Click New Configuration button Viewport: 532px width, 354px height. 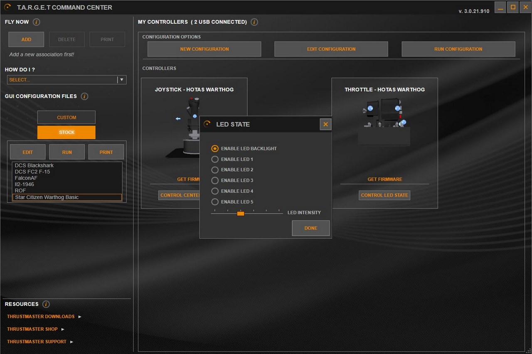click(204, 49)
